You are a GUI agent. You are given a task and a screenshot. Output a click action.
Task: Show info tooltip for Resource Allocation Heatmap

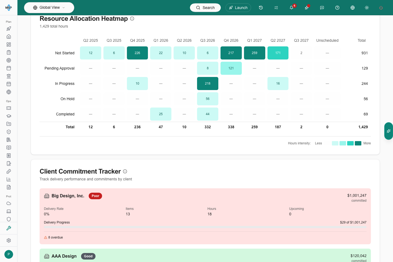pos(132,19)
